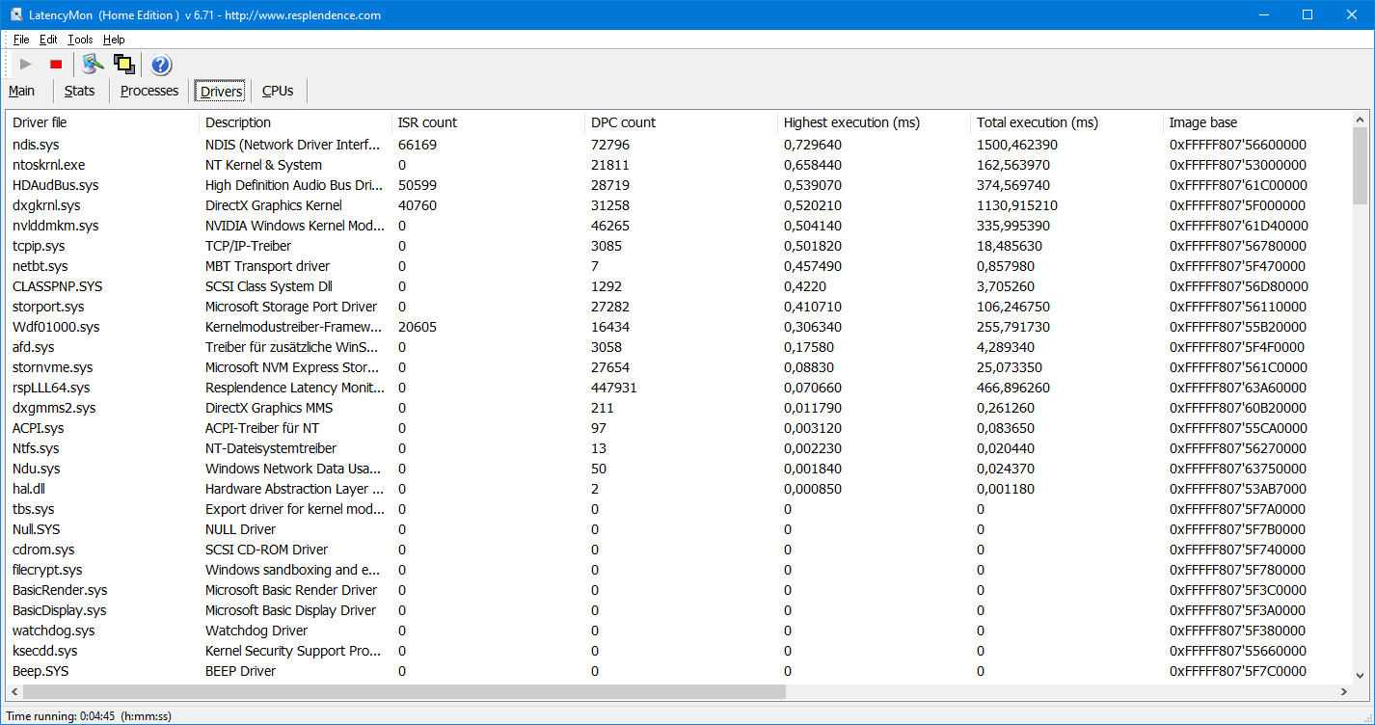Select the cdrom.sys row

[679, 550]
